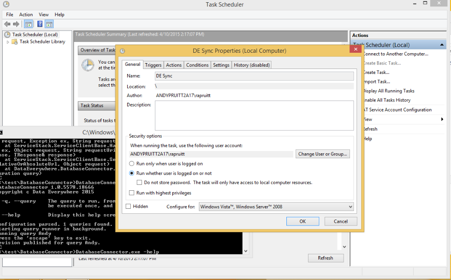The image size is (451, 280).
Task: Enable Run with highest privileges
Action: (131, 193)
